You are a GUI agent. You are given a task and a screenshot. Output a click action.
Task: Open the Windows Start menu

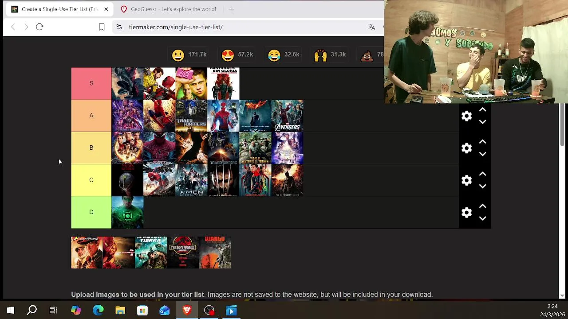[11, 311]
